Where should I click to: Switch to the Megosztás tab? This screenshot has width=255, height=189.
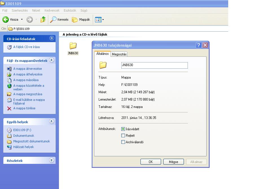[119, 54]
